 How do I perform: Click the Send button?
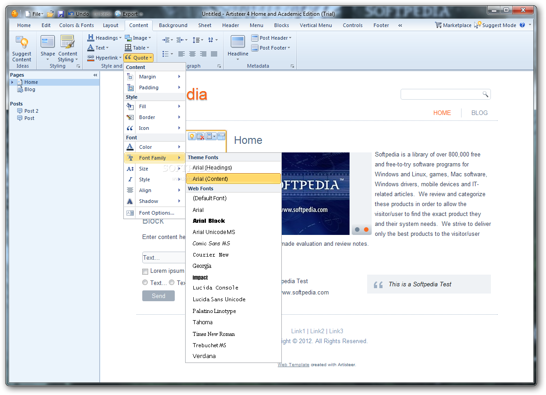159,296
